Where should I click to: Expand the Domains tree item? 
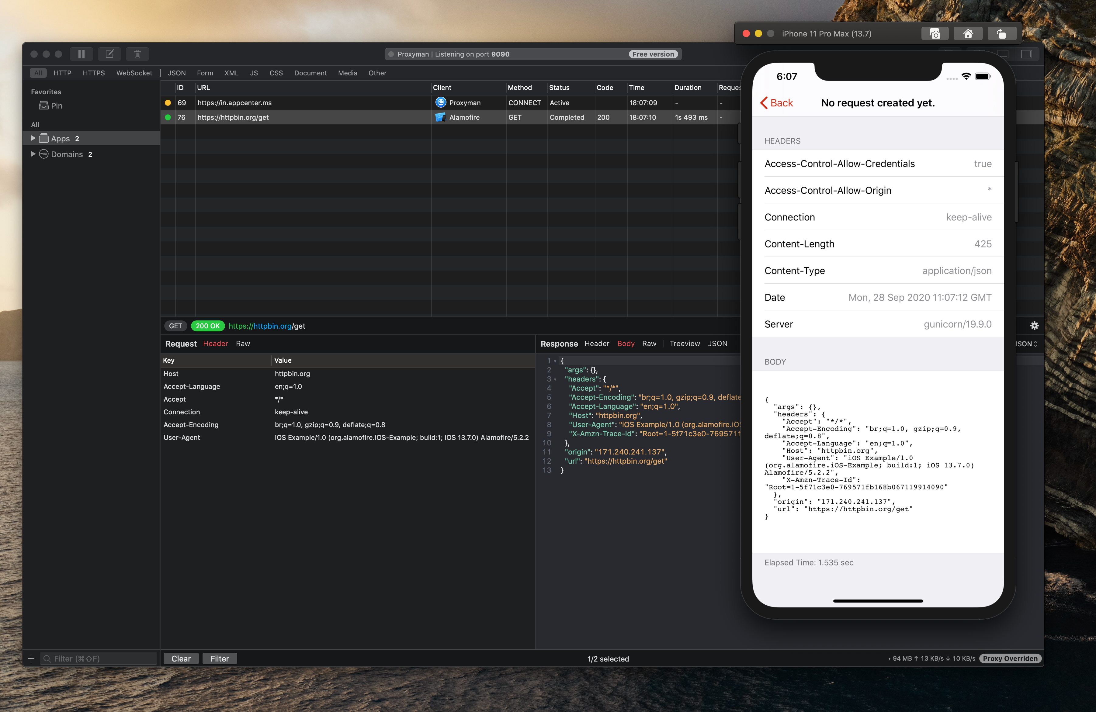[x=33, y=154]
